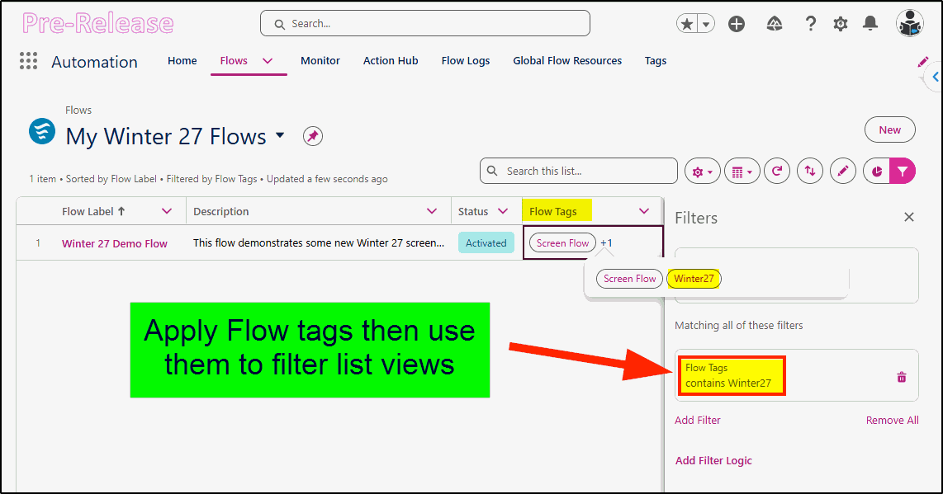Click the Help question mark icon

[811, 23]
